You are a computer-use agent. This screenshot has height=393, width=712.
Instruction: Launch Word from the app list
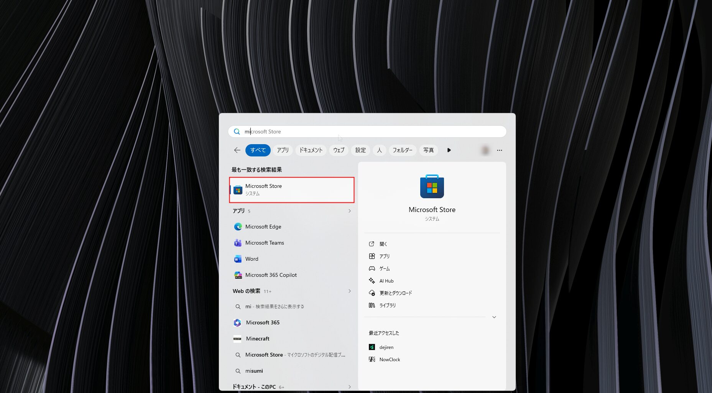point(252,259)
